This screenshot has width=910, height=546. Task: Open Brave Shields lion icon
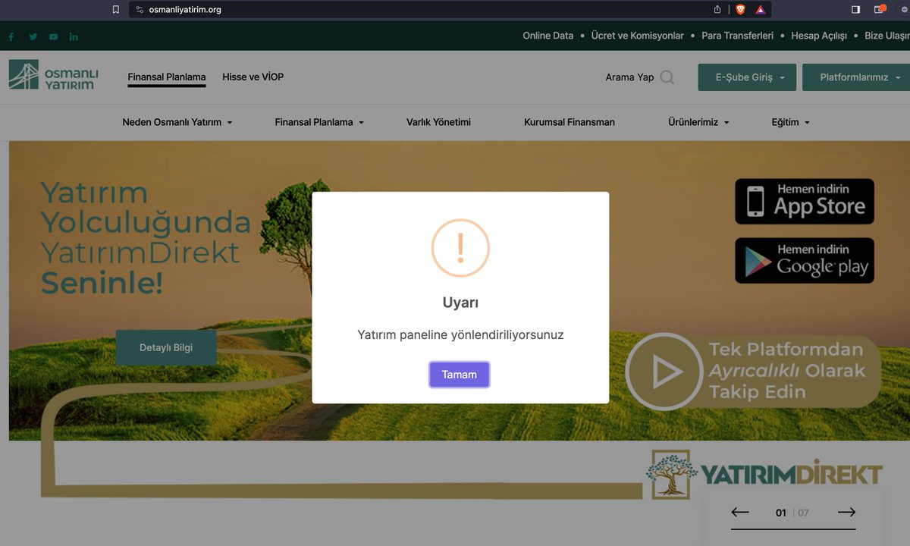pyautogui.click(x=740, y=10)
